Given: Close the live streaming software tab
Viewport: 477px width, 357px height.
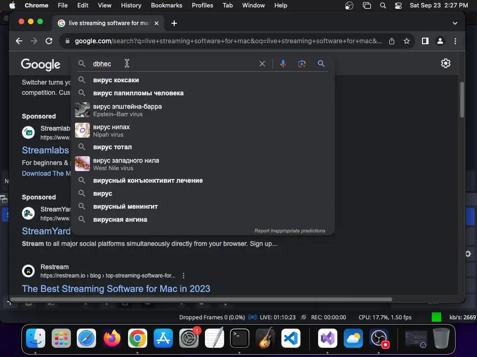Looking at the screenshot, I should [157, 23].
